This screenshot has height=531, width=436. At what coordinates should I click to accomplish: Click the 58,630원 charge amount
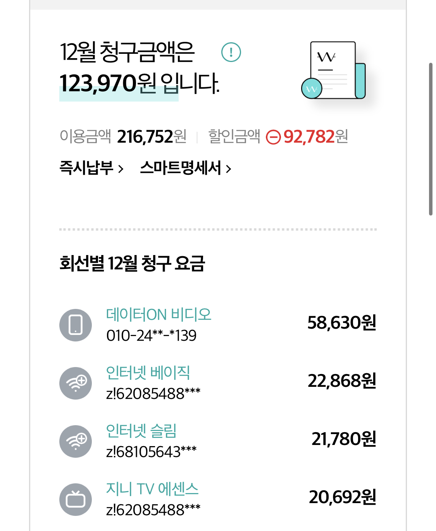pos(342,322)
